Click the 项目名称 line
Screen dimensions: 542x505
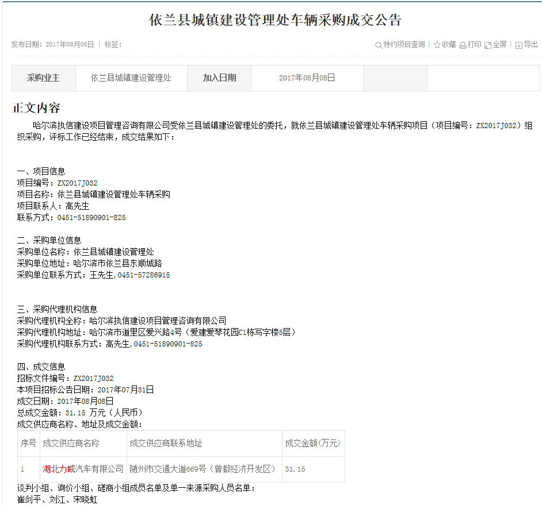pos(94,194)
